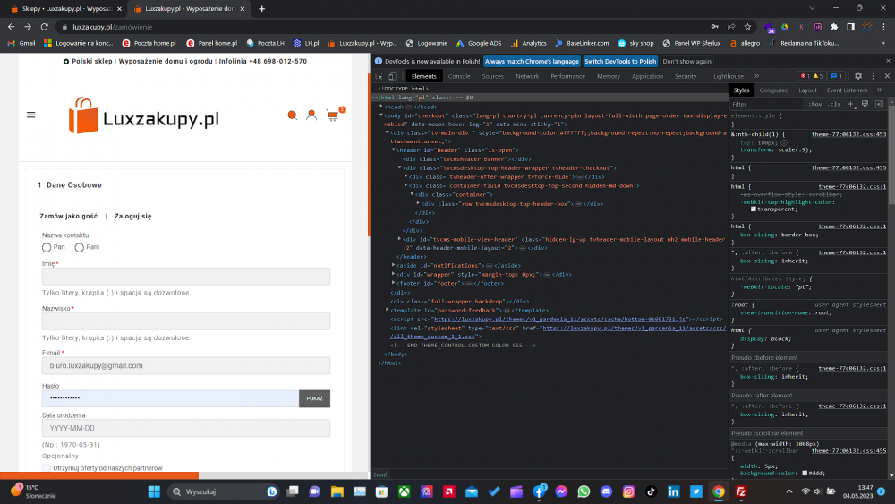895x504 pixels.
Task: Open DevTools customize three-dot menu
Action: 873,76
